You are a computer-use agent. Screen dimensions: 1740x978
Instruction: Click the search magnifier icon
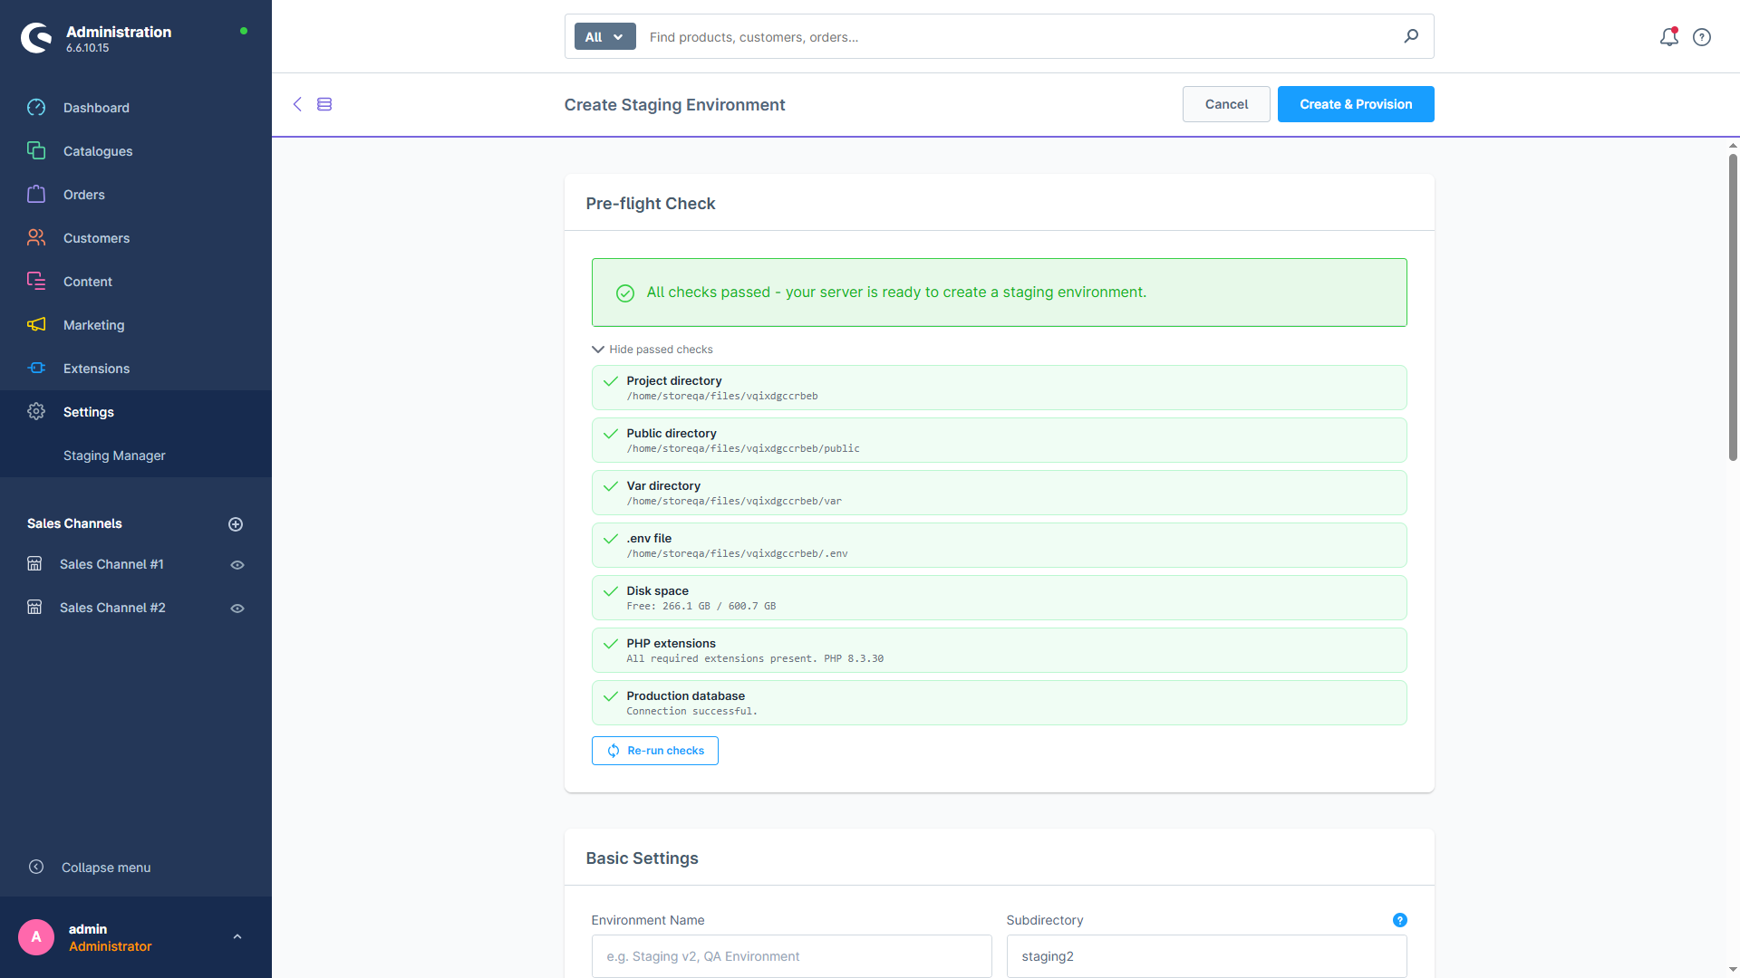tap(1411, 36)
